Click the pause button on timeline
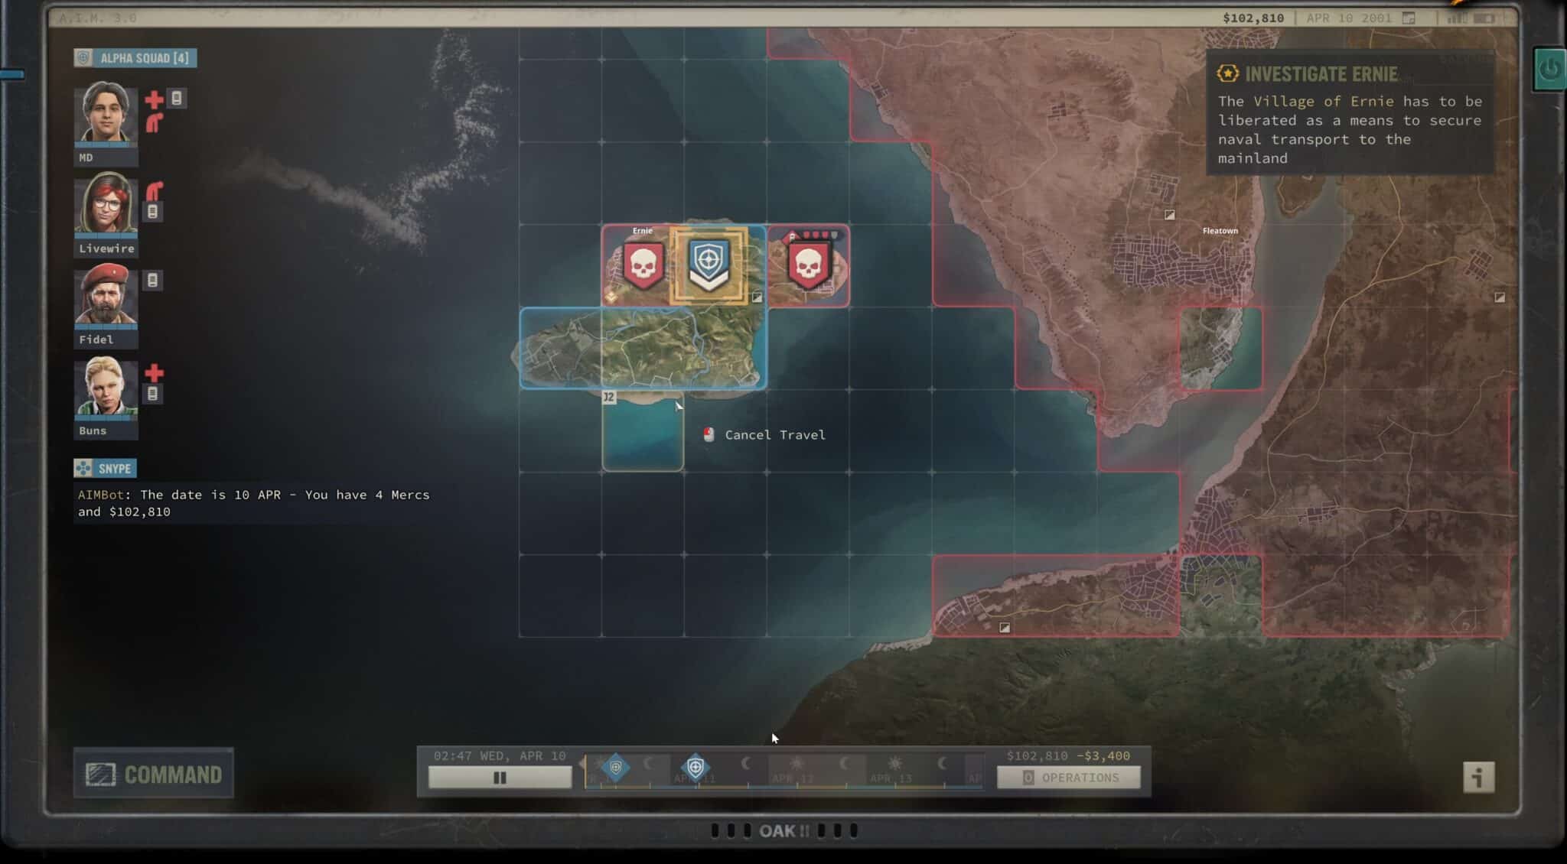This screenshot has width=1567, height=864. (x=498, y=777)
